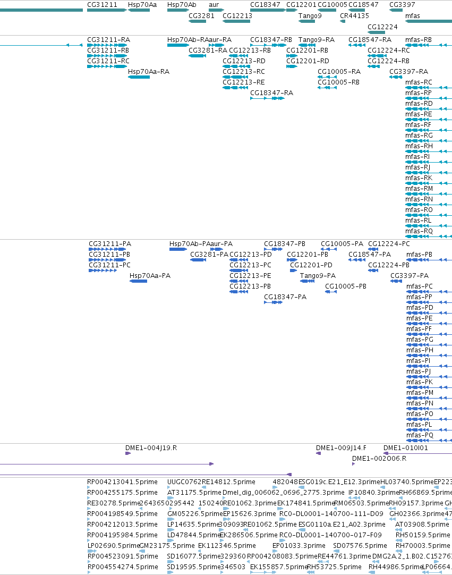Viewport: 452px width, 575px height.
Task: Open the CG3281 gene label
Action: [202, 16]
